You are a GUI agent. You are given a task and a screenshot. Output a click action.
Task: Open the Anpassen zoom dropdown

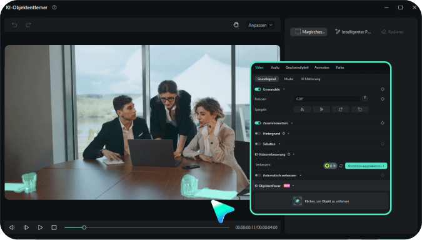(x=260, y=25)
